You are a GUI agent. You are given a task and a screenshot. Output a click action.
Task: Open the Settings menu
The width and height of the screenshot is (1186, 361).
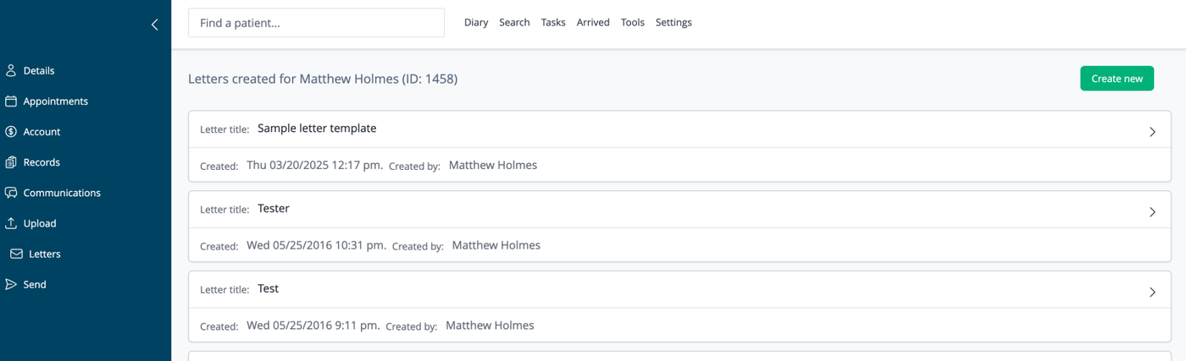point(673,23)
